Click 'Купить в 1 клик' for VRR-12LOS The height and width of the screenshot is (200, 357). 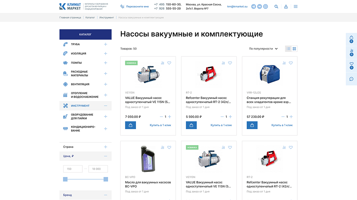[x=282, y=125]
